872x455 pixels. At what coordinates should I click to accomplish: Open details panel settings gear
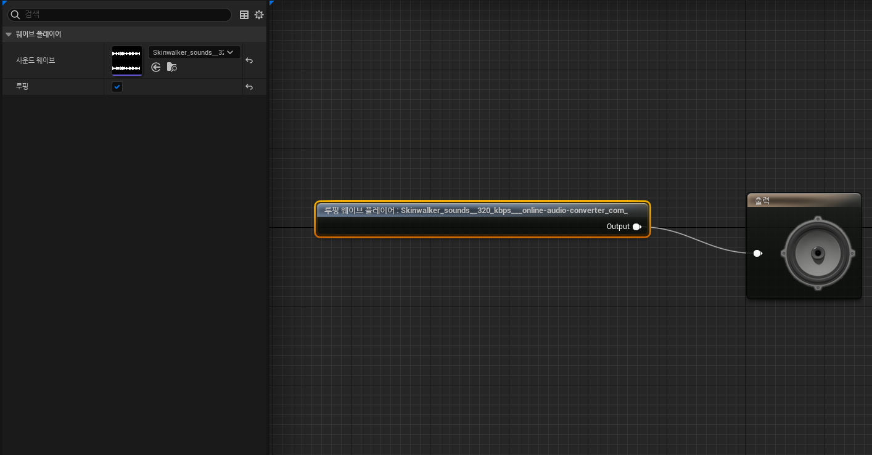pyautogui.click(x=259, y=15)
